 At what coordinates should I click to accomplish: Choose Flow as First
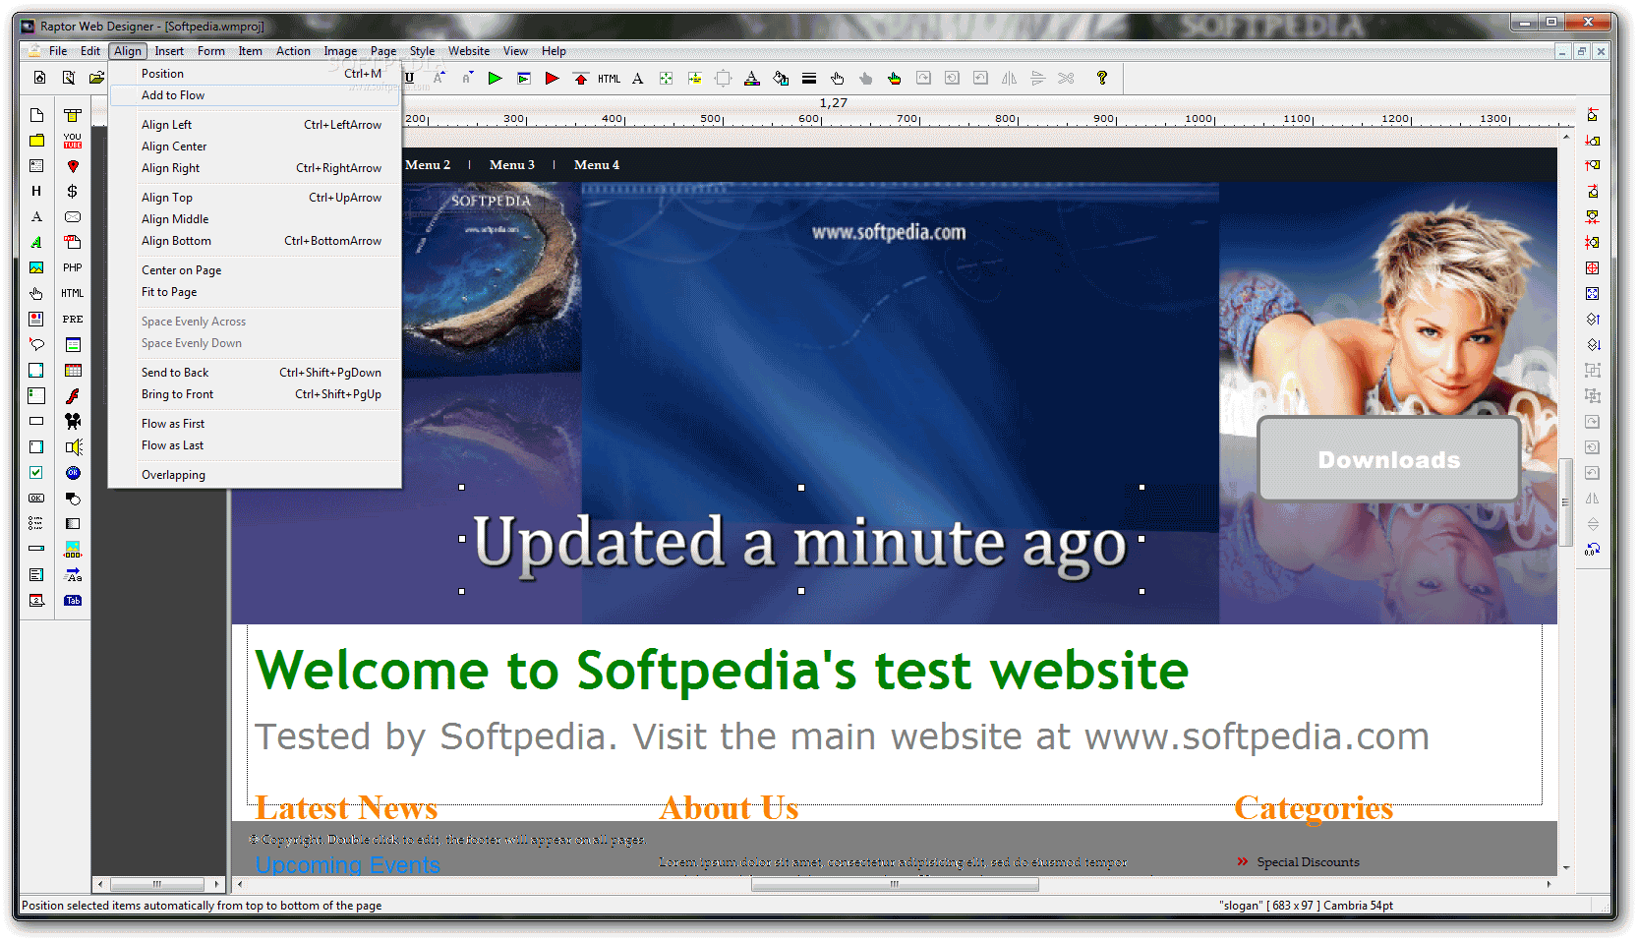coord(256,424)
